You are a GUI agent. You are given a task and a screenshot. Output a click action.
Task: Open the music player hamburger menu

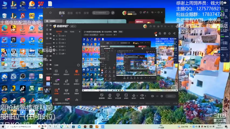(147, 12)
